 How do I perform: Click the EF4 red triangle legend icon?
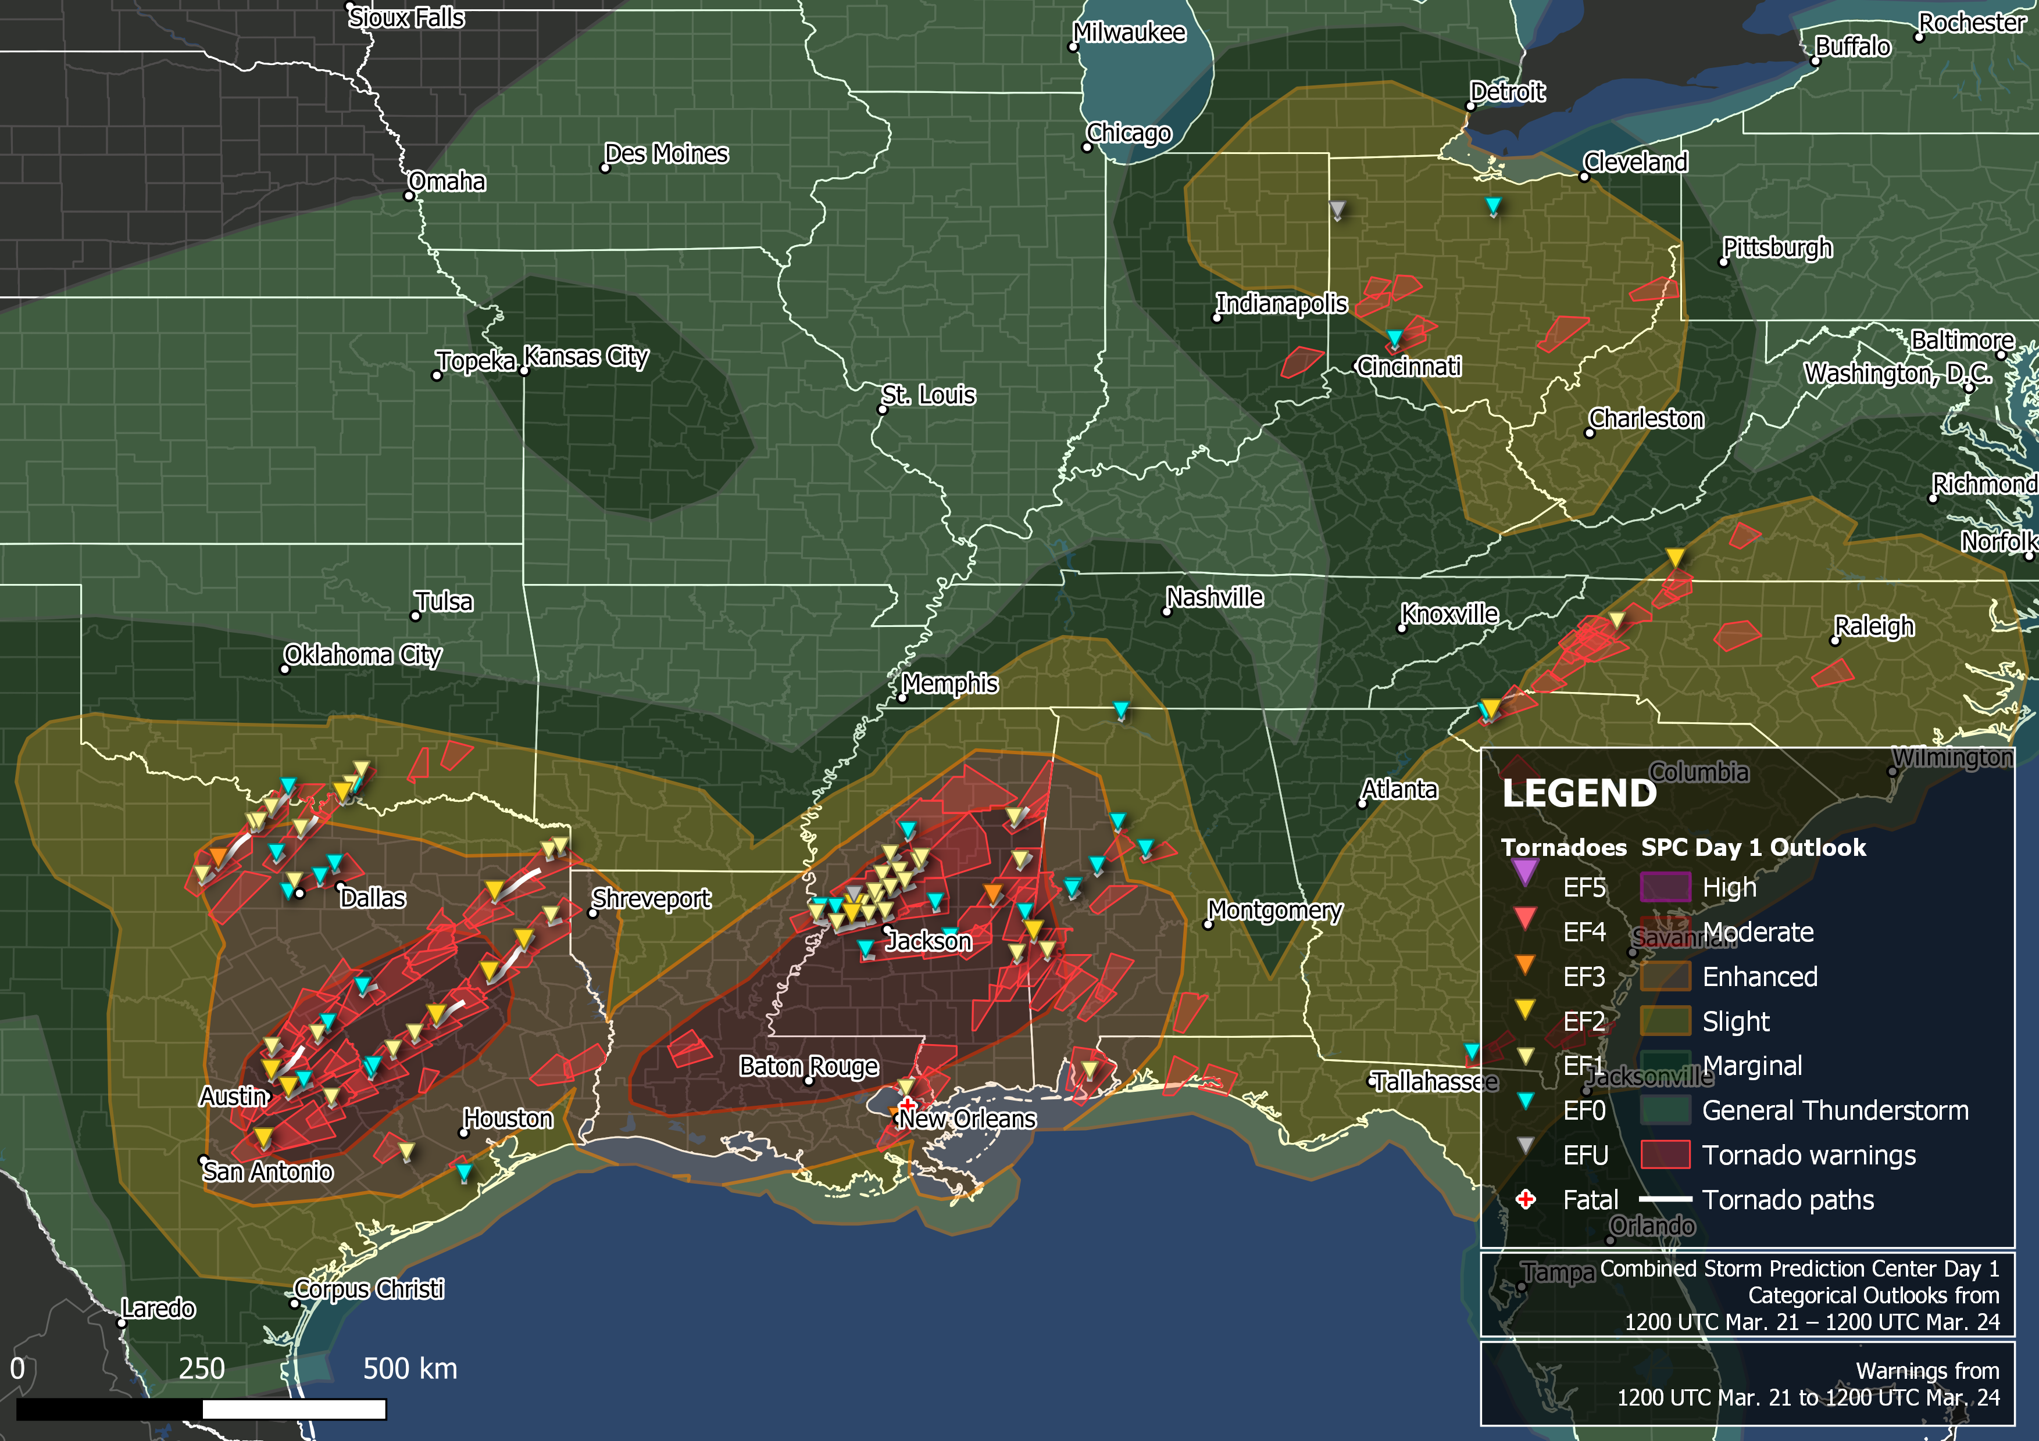click(x=1525, y=919)
